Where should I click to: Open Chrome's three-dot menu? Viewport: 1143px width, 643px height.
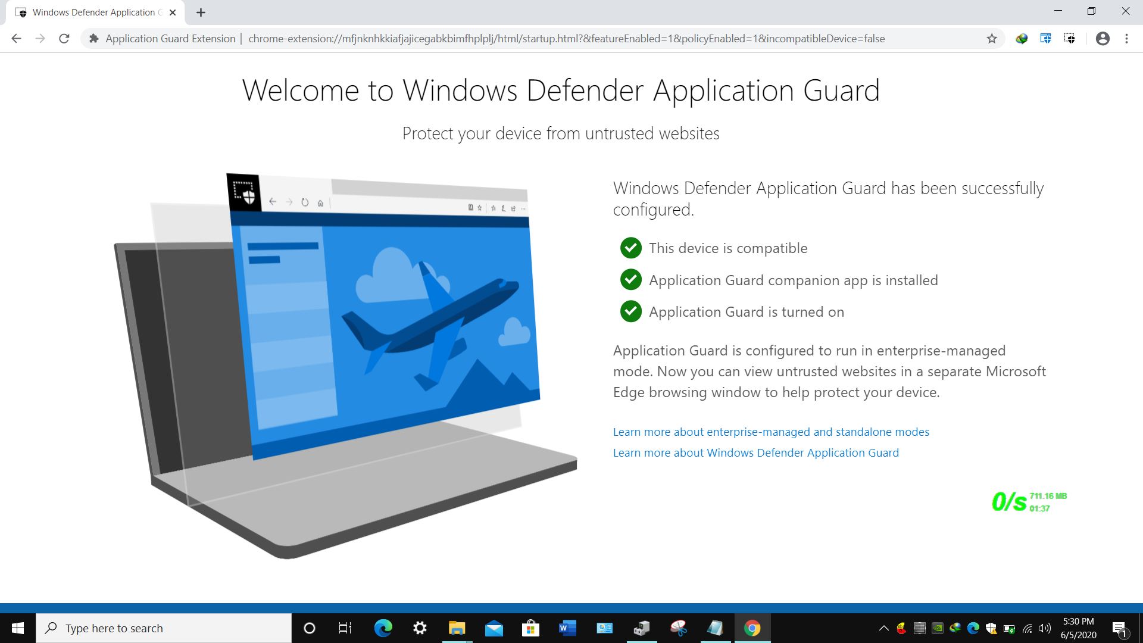point(1126,39)
